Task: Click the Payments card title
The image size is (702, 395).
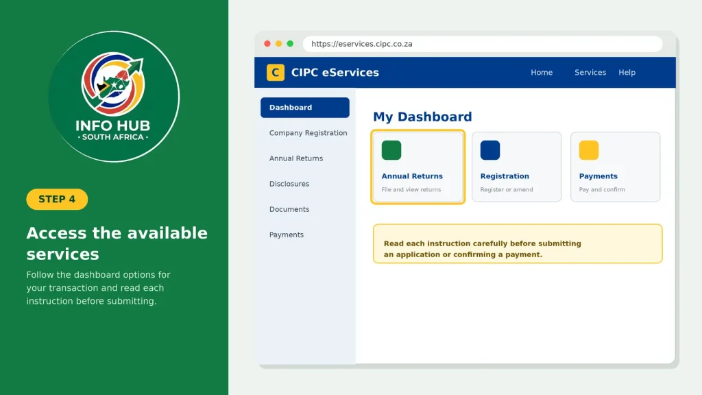Action: coord(598,176)
